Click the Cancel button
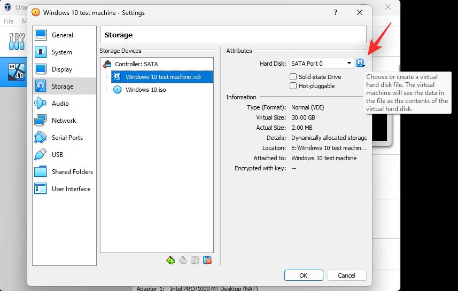 pyautogui.click(x=347, y=275)
